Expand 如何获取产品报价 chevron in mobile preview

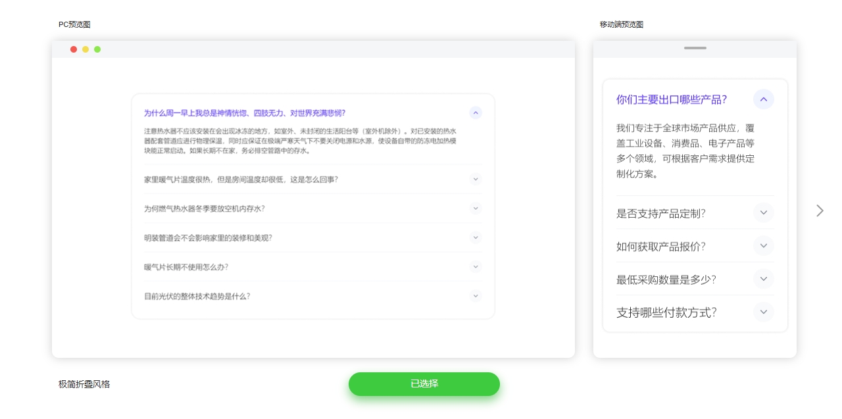763,246
